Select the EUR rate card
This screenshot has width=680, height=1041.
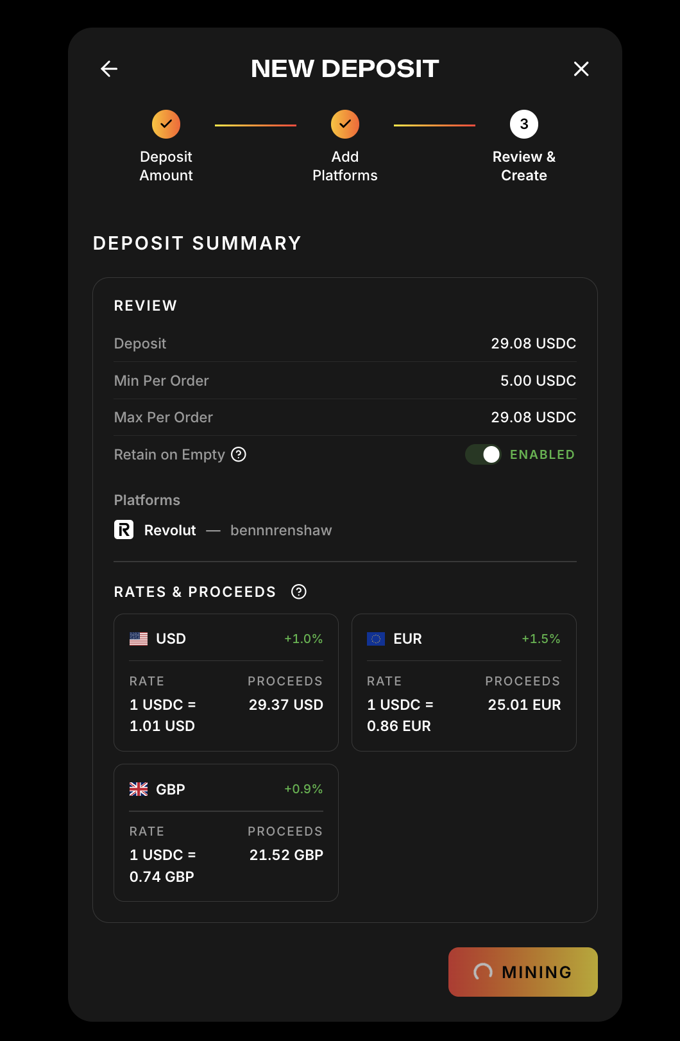[x=464, y=682]
